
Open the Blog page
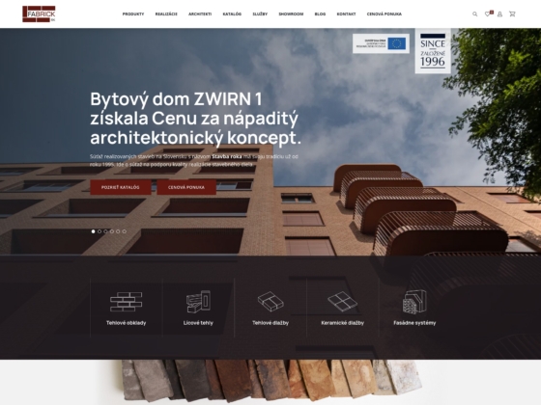pyautogui.click(x=320, y=14)
